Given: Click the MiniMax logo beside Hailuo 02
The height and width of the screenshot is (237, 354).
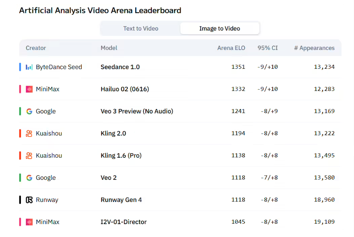Looking at the screenshot, I should coord(29,89).
